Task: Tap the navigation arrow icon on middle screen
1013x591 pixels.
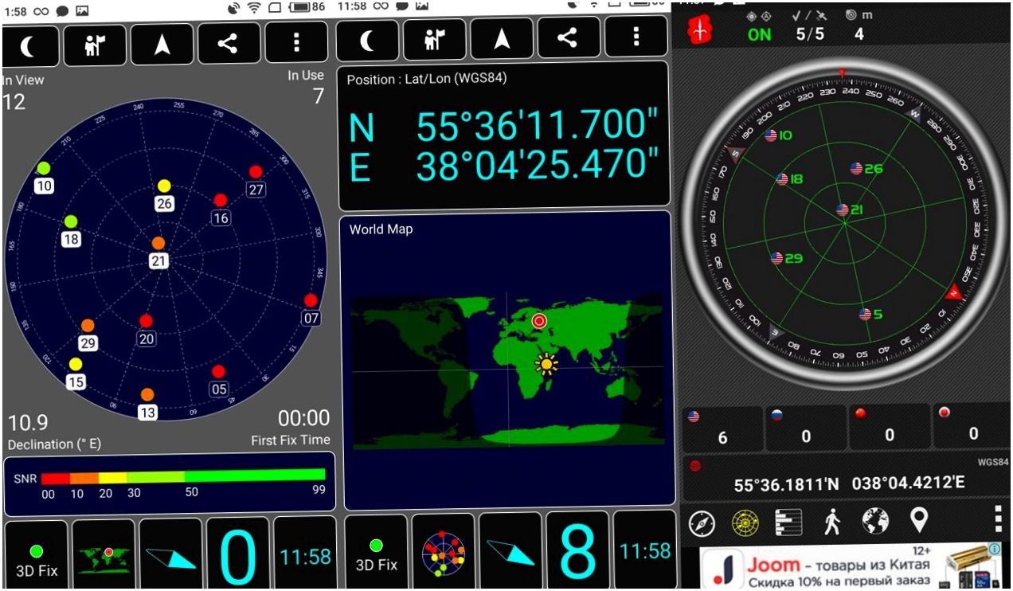Action: tap(501, 38)
